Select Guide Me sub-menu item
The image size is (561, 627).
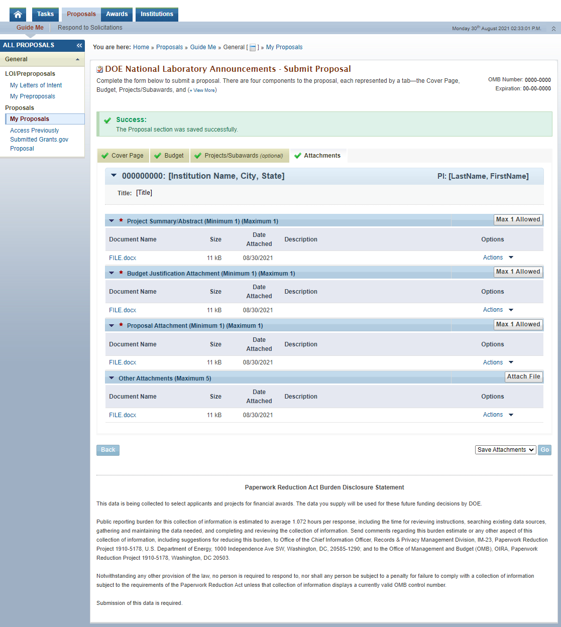[30, 28]
